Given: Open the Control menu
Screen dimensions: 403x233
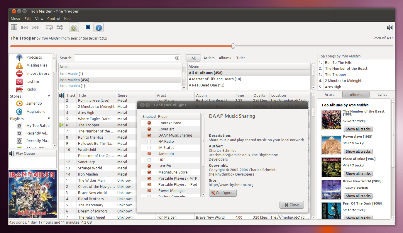Looking at the screenshot, I should (x=54, y=18).
